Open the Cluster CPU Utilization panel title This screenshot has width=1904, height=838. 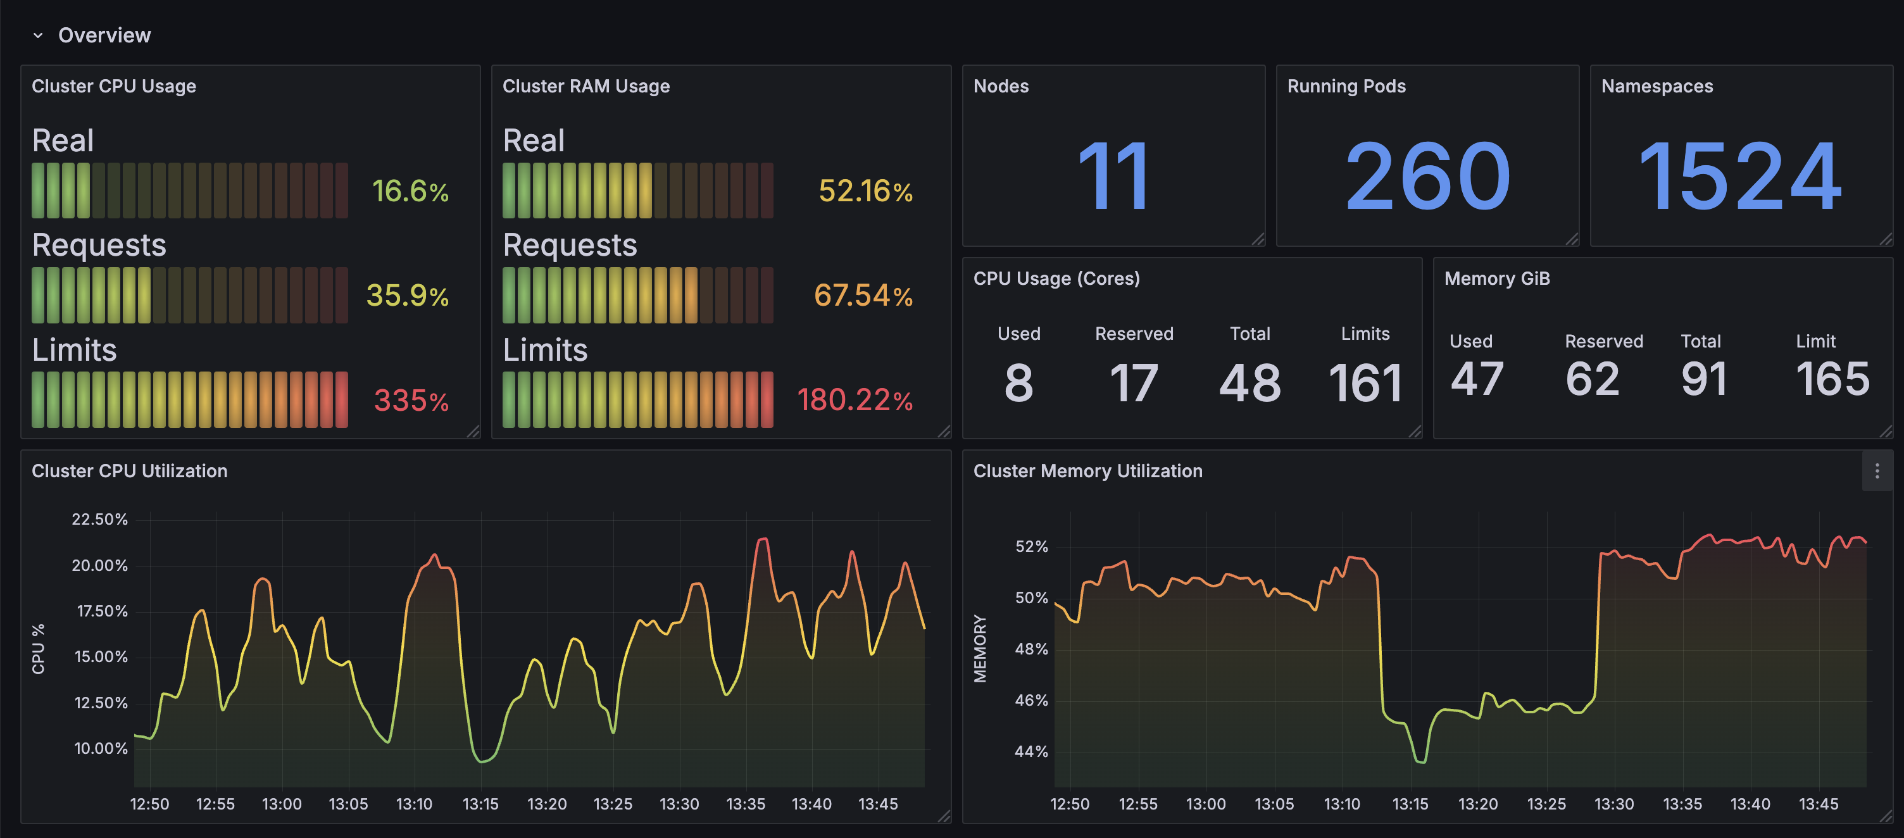(x=129, y=472)
